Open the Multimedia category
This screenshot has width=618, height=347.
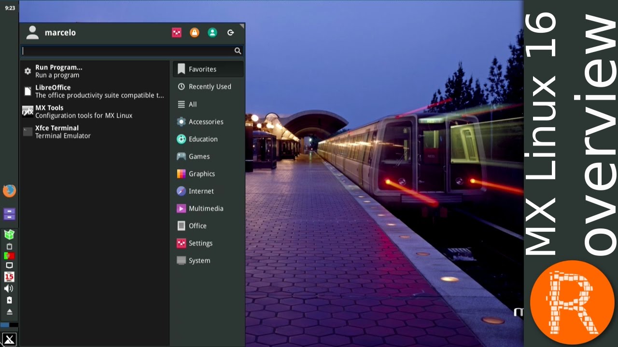point(208,209)
